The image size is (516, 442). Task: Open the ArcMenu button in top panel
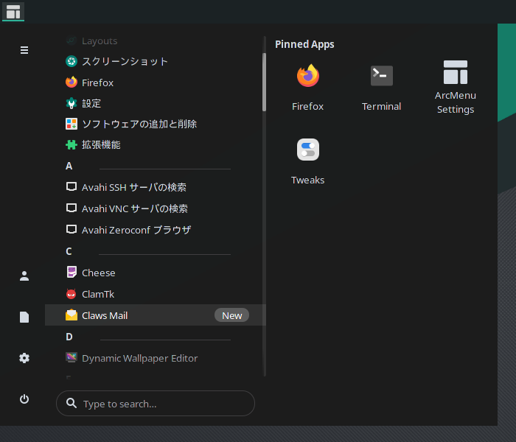[13, 12]
